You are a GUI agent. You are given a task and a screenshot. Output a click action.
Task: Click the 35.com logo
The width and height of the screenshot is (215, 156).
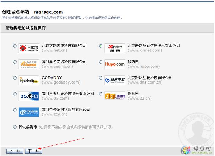click(29, 96)
